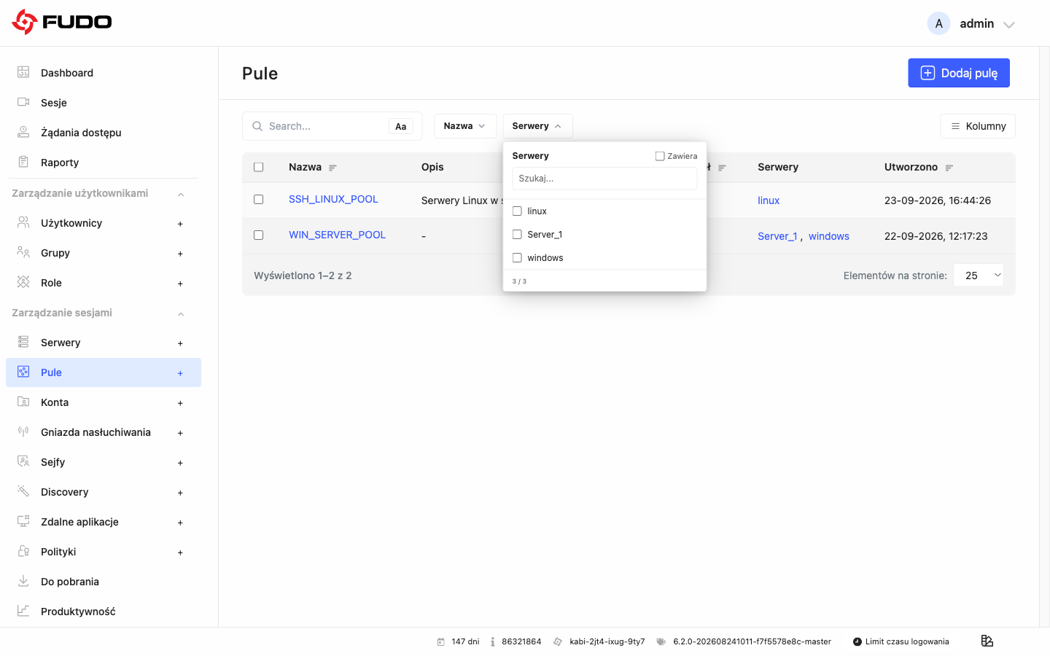Open the WIN_SERVER_POOL link
This screenshot has width=1050, height=656.
coord(337,235)
